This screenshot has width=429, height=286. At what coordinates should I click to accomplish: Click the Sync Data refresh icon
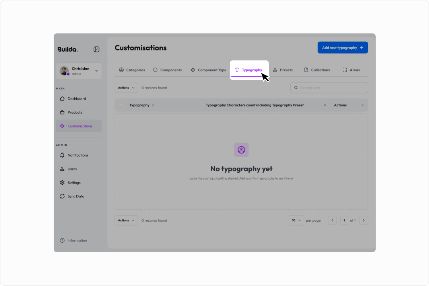click(62, 196)
